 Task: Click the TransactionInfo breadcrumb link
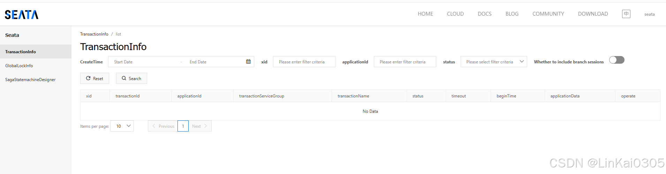[94, 34]
